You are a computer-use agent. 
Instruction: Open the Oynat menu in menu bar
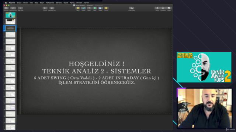[x=66, y=3]
